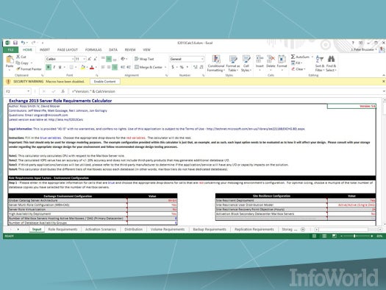This screenshot has width=386, height=290.
Task: Switch to the FORMULAS ribbon tab
Action: click(x=93, y=49)
